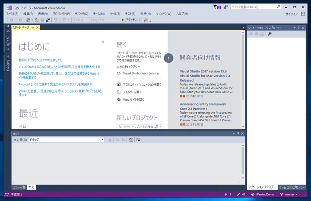Click the Solution Explorer back arrow icon
The height and width of the screenshot is (201, 311).
click(x=251, y=34)
